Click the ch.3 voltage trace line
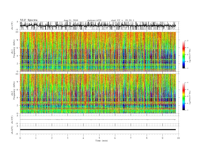Viewport: 201px width, 155px height. coord(98,120)
